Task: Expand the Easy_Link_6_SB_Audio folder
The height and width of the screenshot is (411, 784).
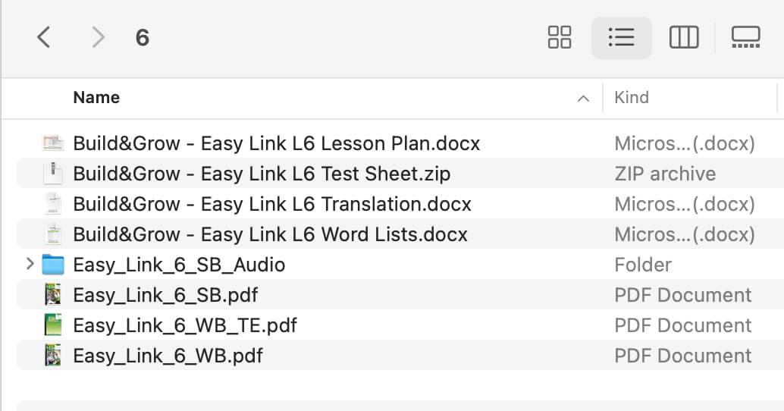Action: [x=30, y=264]
